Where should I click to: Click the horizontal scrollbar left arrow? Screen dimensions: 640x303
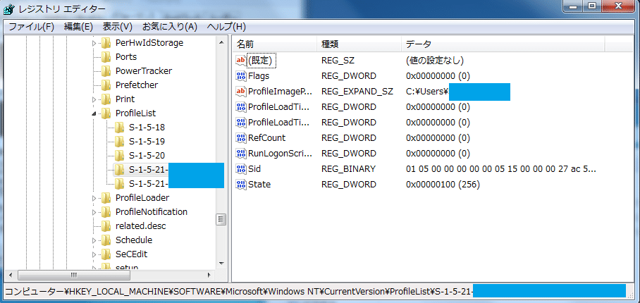pos(10,275)
